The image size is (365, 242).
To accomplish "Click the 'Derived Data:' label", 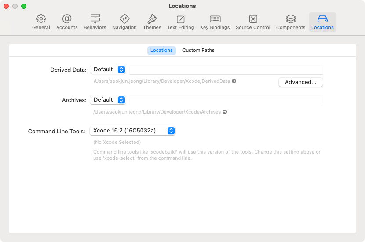I will pos(69,70).
